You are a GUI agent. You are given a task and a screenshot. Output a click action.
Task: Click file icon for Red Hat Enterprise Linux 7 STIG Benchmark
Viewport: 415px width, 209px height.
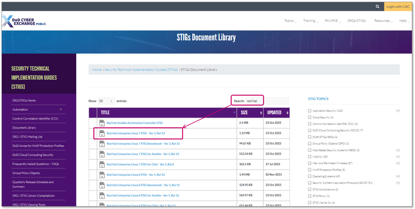102,143
